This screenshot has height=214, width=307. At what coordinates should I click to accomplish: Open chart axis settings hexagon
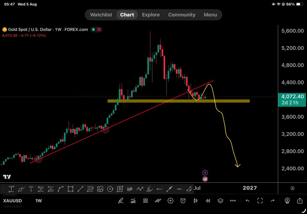[293, 188]
